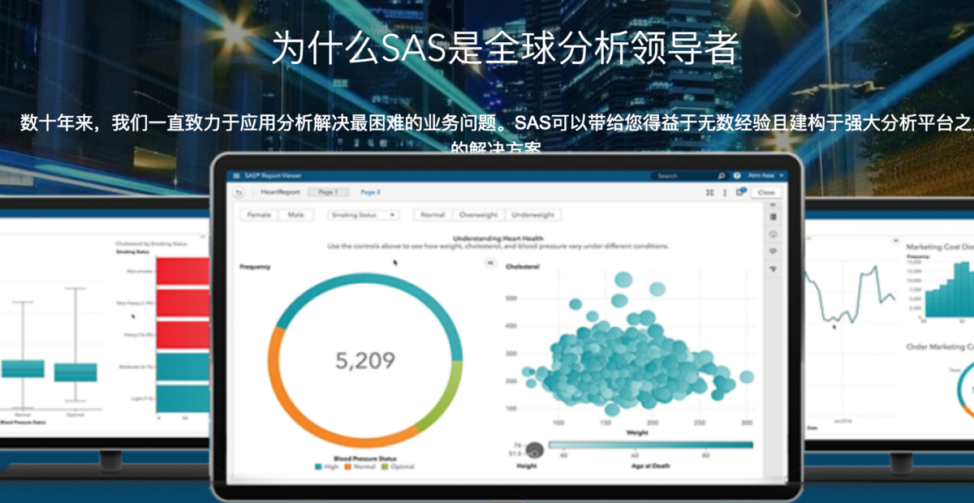Click the filter funnel icon in side panel

click(x=773, y=269)
